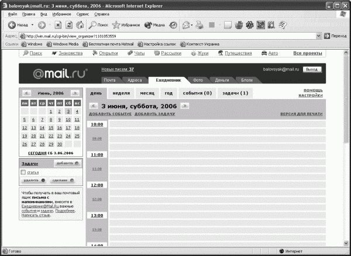Screen dimensions: 351x256
Task: Click the Back arrow icon in toolbar
Action: point(12,25)
